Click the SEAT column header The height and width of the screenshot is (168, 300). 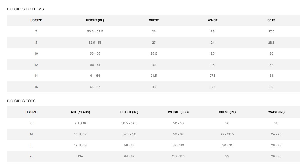(x=271, y=20)
